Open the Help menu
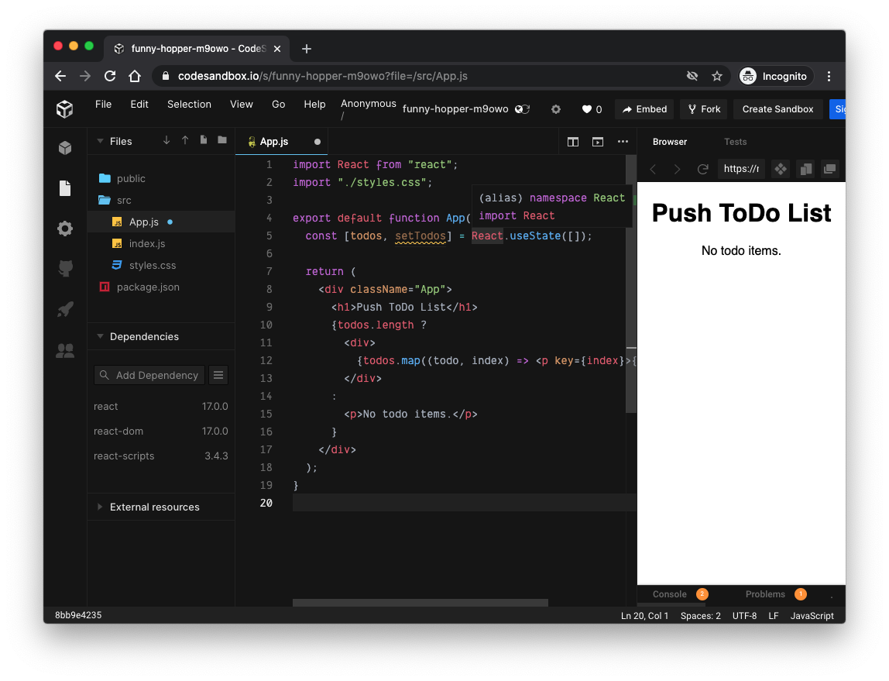The height and width of the screenshot is (681, 889). pyautogui.click(x=314, y=105)
